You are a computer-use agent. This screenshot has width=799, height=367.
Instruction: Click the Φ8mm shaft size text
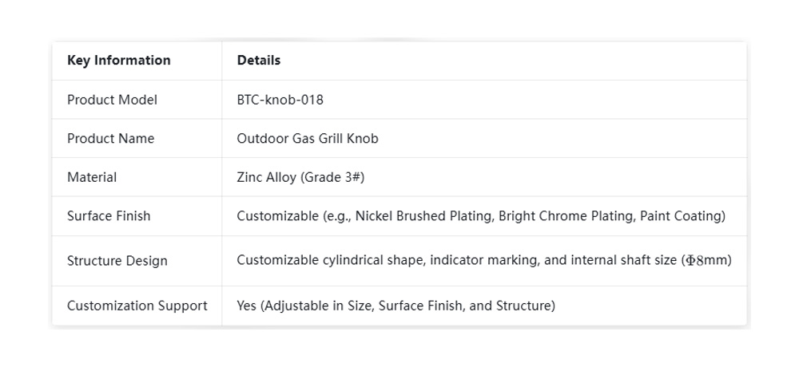coord(706,260)
